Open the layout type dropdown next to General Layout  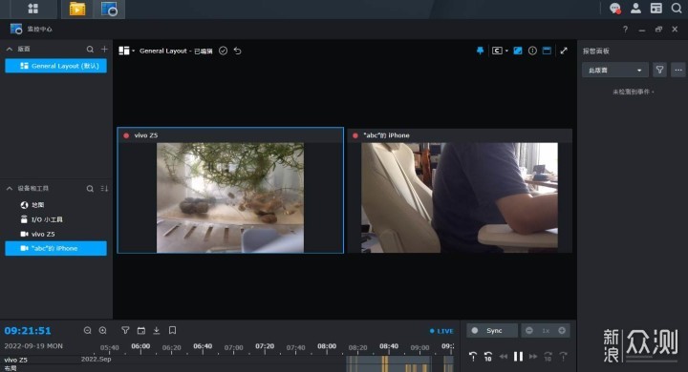click(x=127, y=51)
